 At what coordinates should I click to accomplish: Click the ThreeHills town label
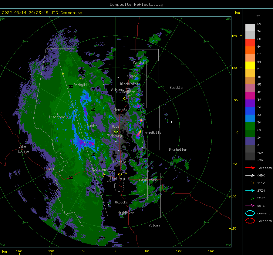tap(152, 133)
